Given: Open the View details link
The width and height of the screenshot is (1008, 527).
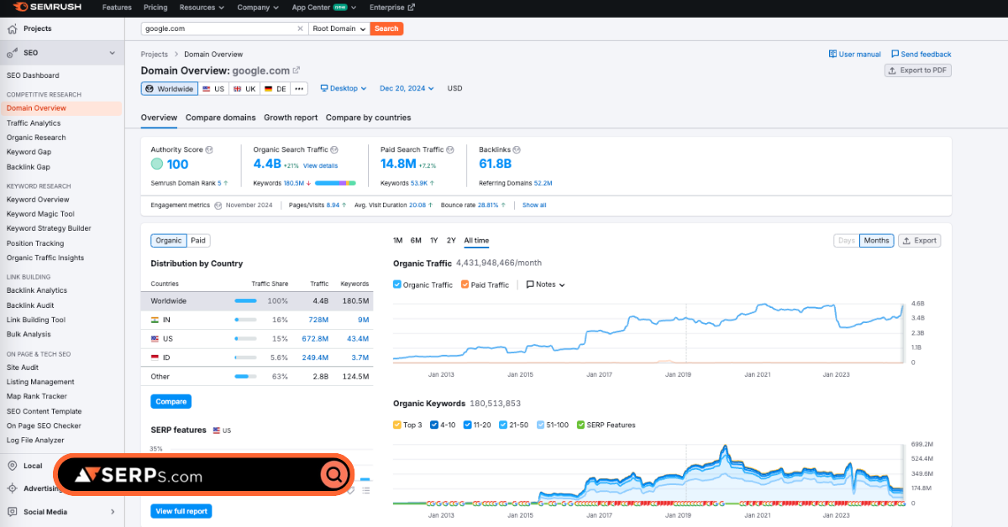Looking at the screenshot, I should tap(320, 166).
